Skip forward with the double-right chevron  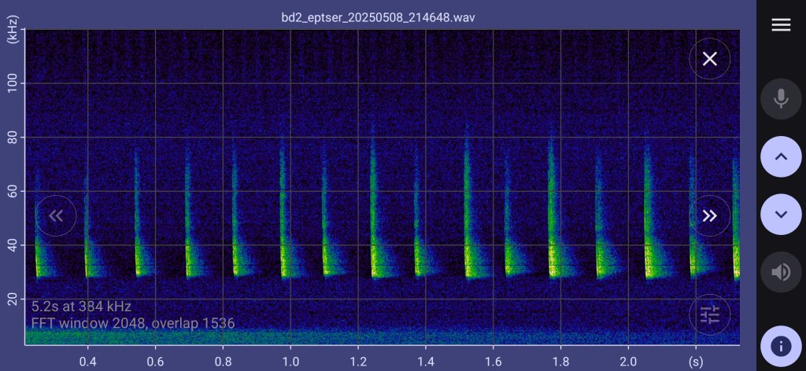pyautogui.click(x=709, y=216)
